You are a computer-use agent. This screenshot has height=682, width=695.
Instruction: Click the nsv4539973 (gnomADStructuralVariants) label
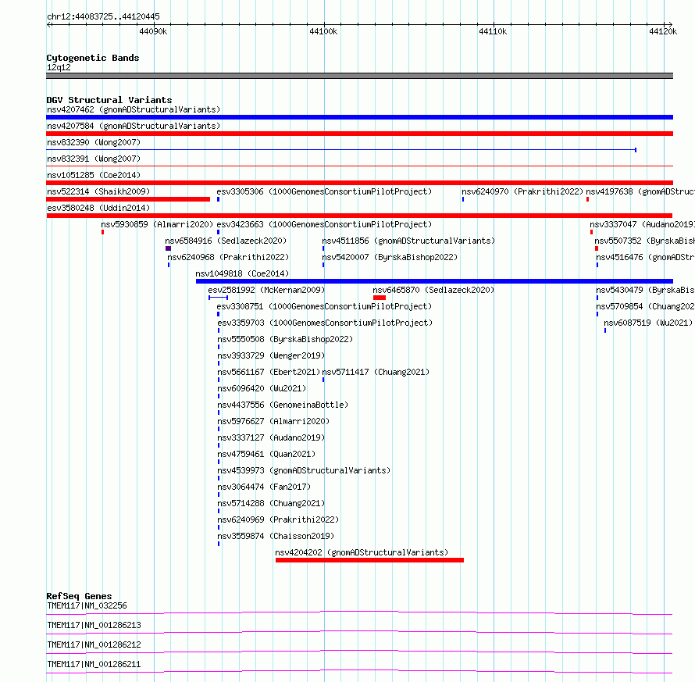304,470
